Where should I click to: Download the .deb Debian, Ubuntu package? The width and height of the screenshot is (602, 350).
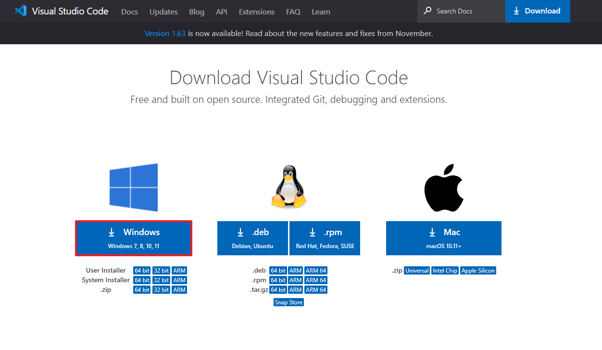coord(252,238)
